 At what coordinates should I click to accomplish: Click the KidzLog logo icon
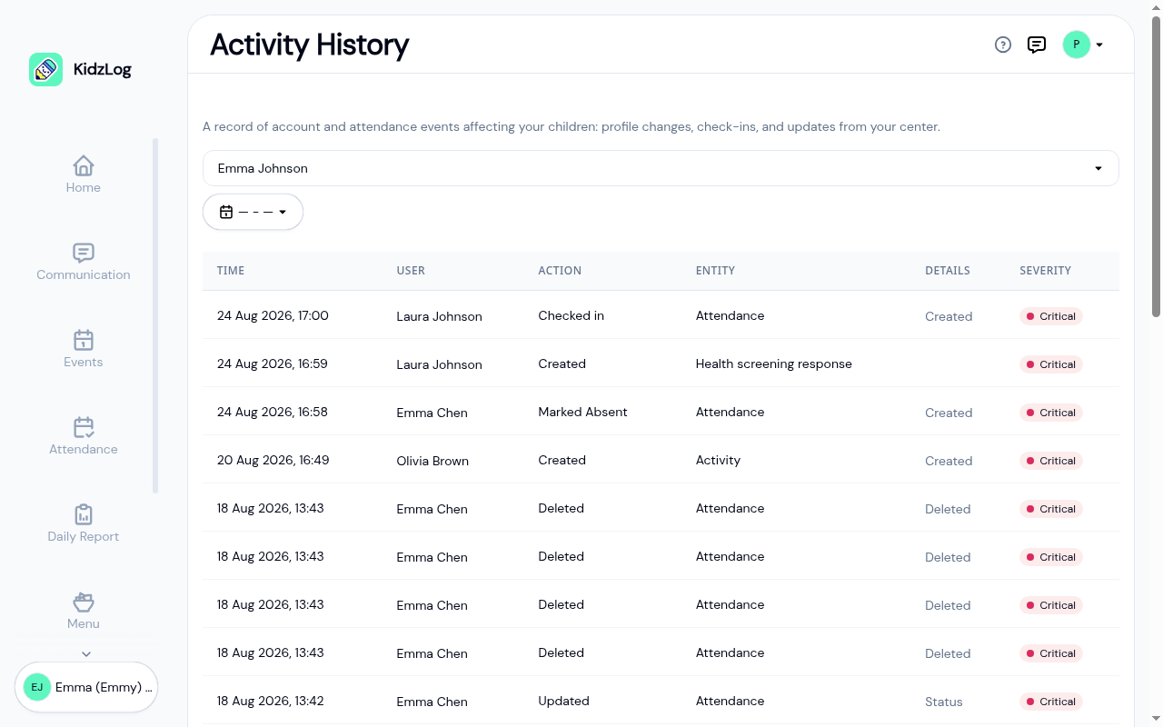tap(45, 69)
